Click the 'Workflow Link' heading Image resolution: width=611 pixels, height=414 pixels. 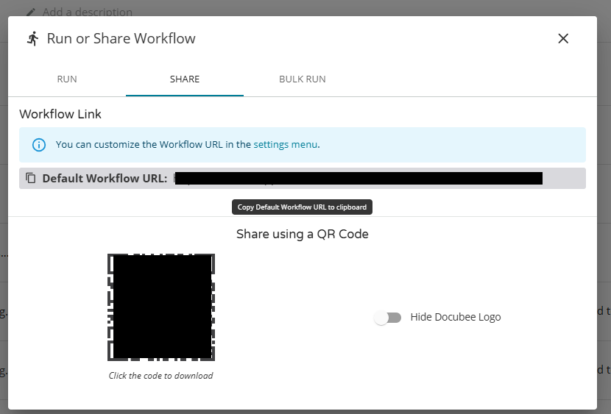(x=60, y=114)
